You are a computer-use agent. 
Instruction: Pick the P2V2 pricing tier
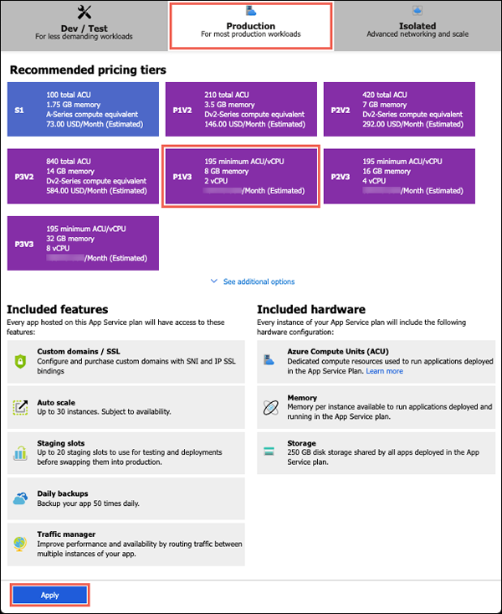pyautogui.click(x=399, y=109)
